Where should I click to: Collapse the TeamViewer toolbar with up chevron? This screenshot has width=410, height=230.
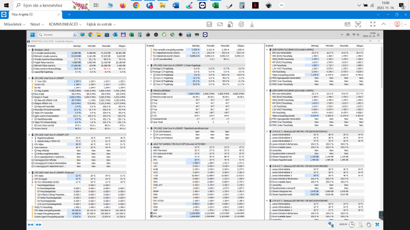coord(383,24)
